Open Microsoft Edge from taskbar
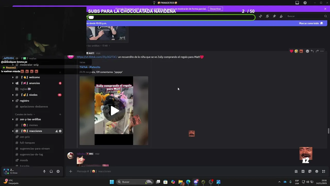 (x=188, y=182)
